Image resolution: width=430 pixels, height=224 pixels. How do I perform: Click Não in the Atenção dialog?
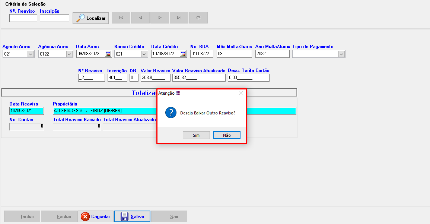(227, 135)
